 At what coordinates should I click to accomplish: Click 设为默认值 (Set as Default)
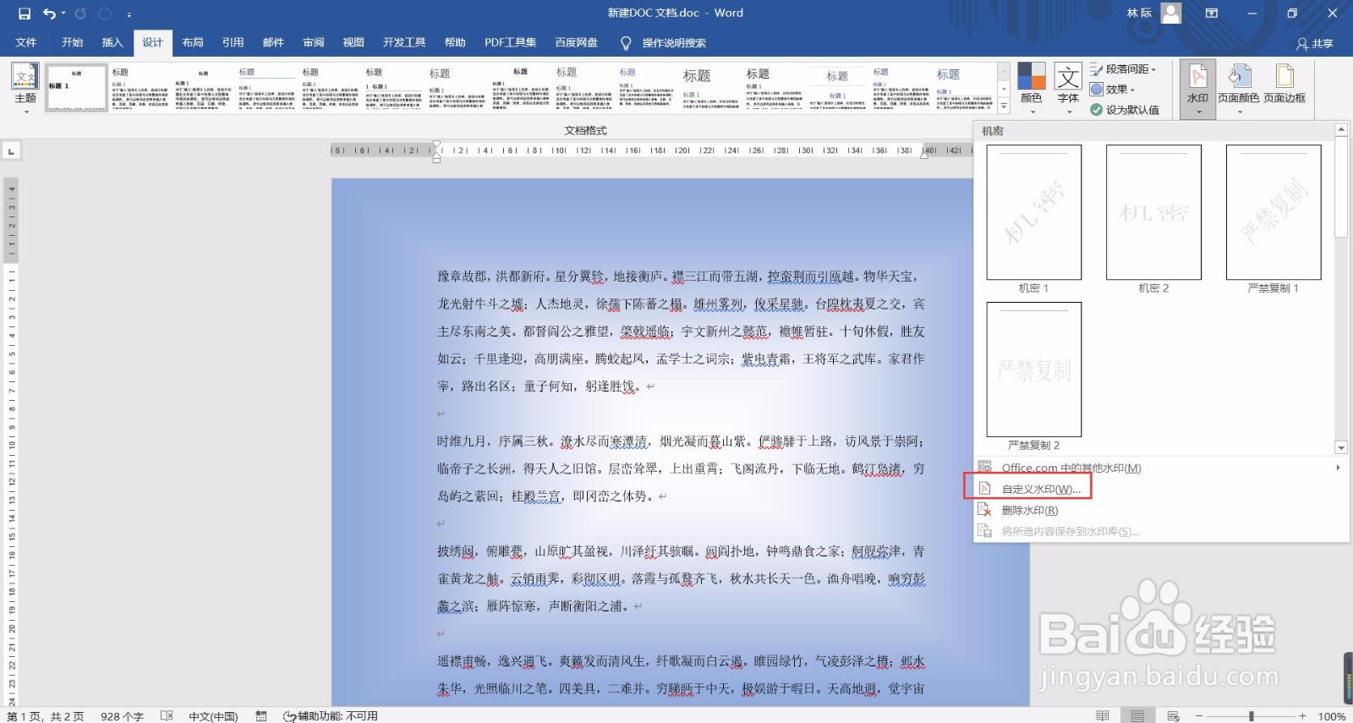[1125, 110]
